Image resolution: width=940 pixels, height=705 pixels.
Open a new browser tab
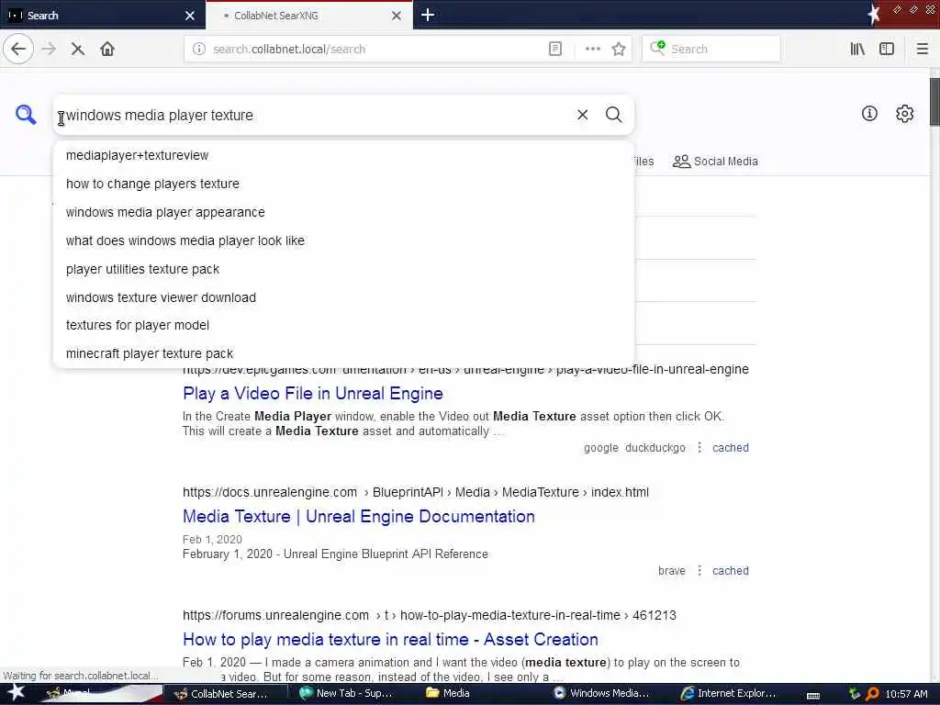428,15
